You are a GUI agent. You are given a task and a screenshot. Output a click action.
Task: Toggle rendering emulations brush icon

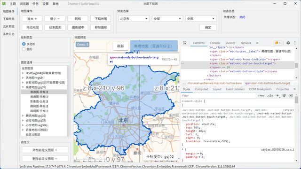284,95
